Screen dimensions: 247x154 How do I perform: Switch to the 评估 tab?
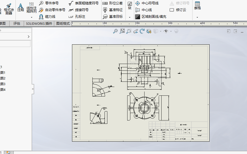coord(17,23)
